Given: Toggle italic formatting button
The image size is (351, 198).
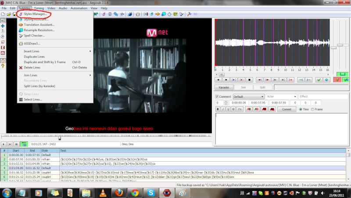Looking at the screenshot, I should tap(223, 109).
